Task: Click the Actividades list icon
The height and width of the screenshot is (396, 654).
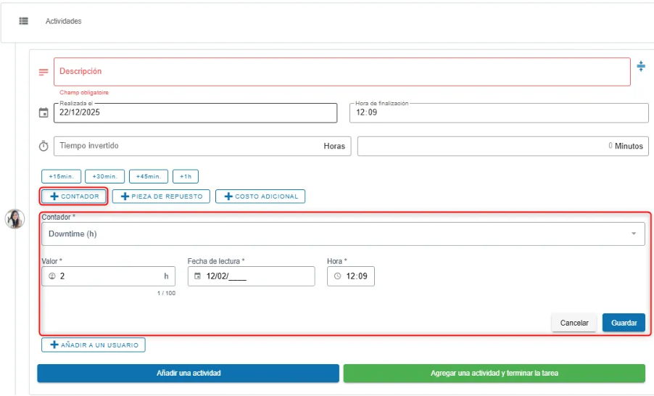Action: pyautogui.click(x=23, y=21)
